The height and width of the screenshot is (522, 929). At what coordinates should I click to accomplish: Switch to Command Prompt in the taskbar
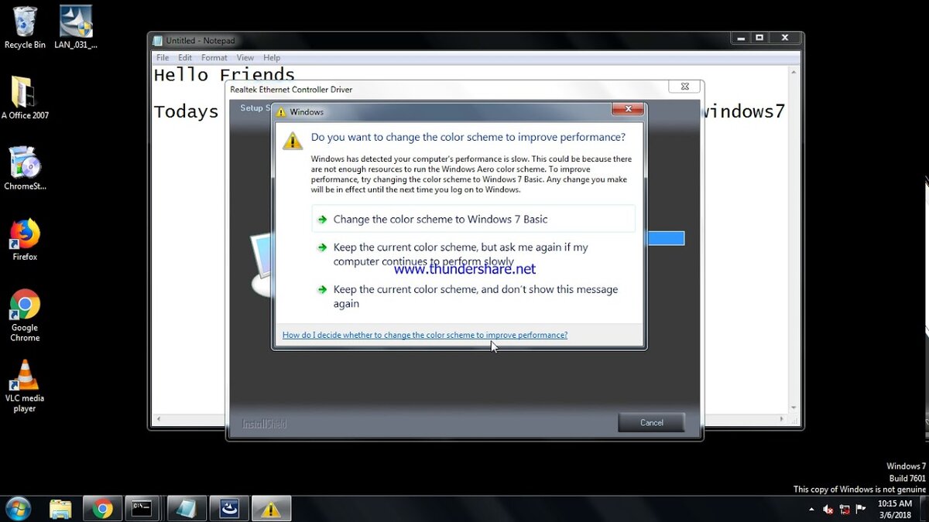(x=144, y=509)
